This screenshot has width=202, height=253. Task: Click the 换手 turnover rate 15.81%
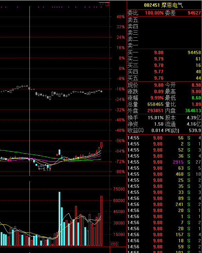point(156,118)
